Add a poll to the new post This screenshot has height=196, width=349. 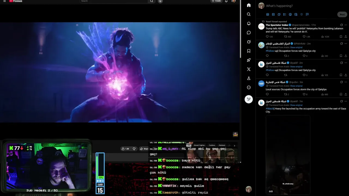pos(285,14)
